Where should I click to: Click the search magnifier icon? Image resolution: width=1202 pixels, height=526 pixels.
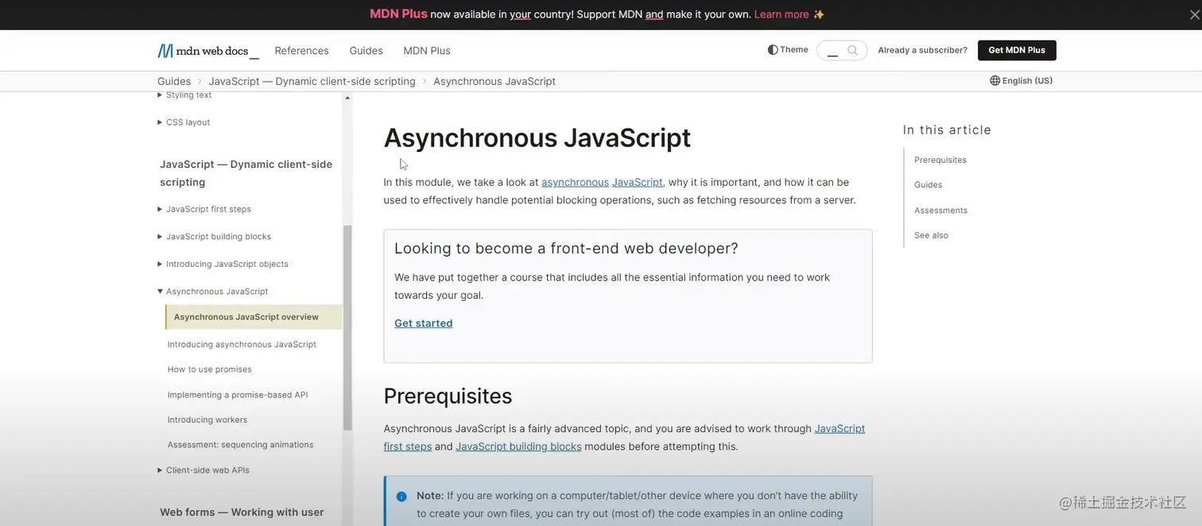(x=852, y=50)
